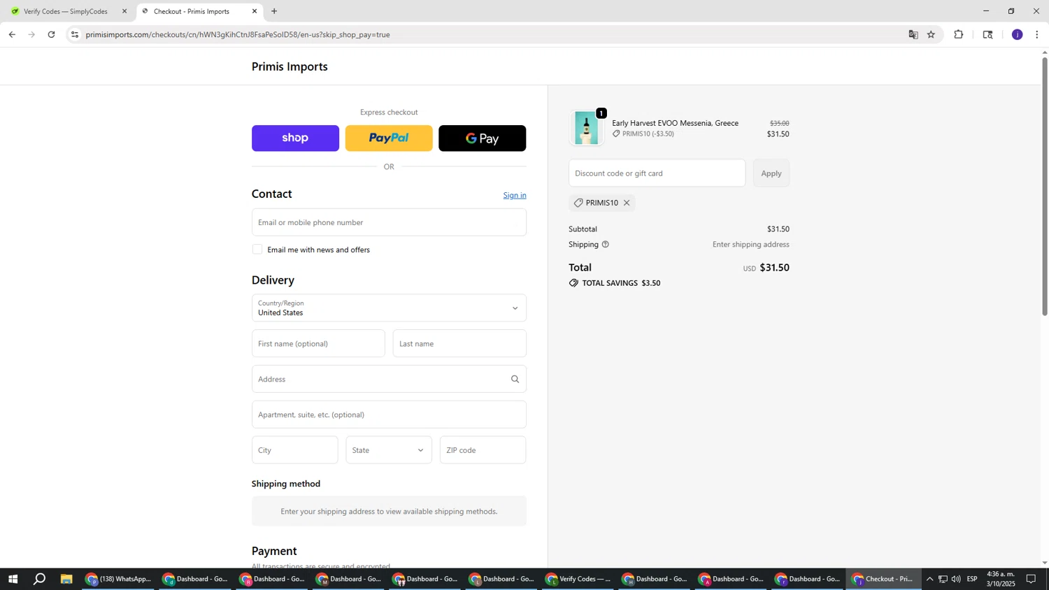Click the Early Harvest EVOO product thumbnail
Image resolution: width=1049 pixels, height=590 pixels.
coord(587,129)
